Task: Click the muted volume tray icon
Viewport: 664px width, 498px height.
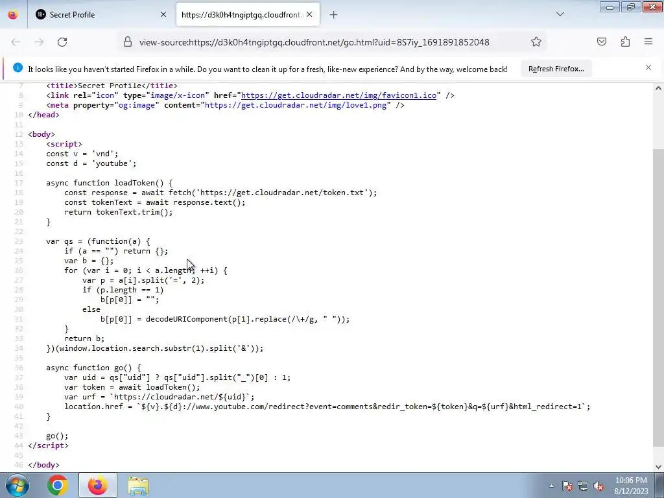Action: pyautogui.click(x=599, y=486)
